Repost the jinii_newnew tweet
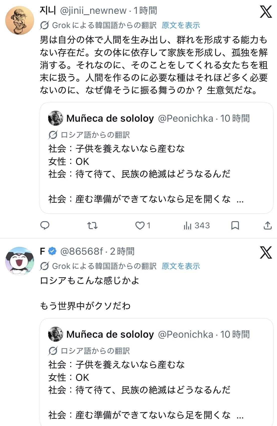Image resolution: width=277 pixels, height=426 pixels. 92,226
